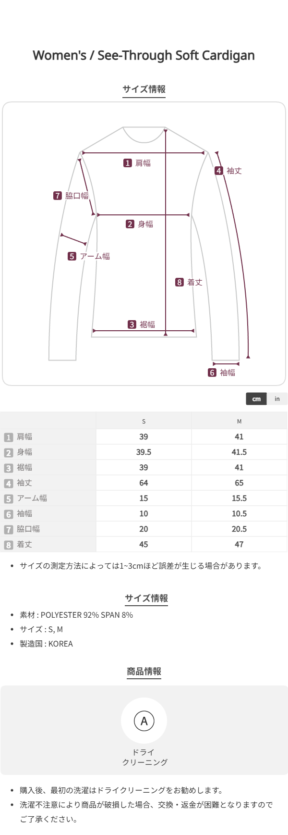Click the サイズ情報 heading above the diagram
Viewport: 288px width, 835px height.
pos(144,89)
